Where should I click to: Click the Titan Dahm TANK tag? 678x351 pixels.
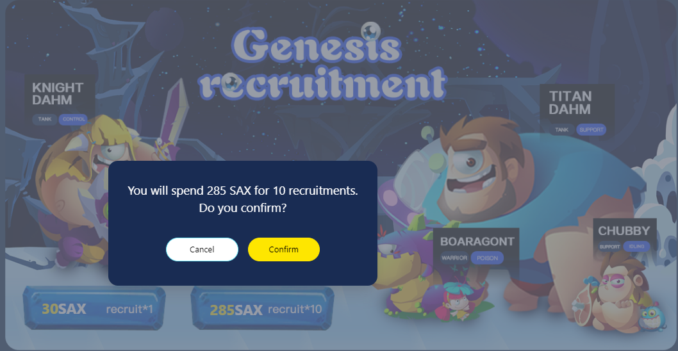pyautogui.click(x=561, y=129)
